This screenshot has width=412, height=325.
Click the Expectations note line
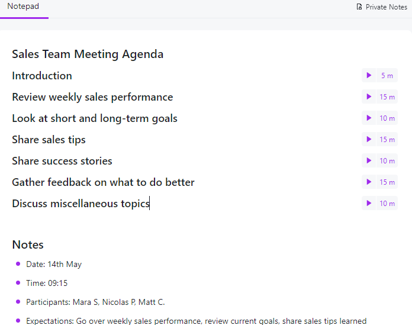pyautogui.click(x=196, y=321)
